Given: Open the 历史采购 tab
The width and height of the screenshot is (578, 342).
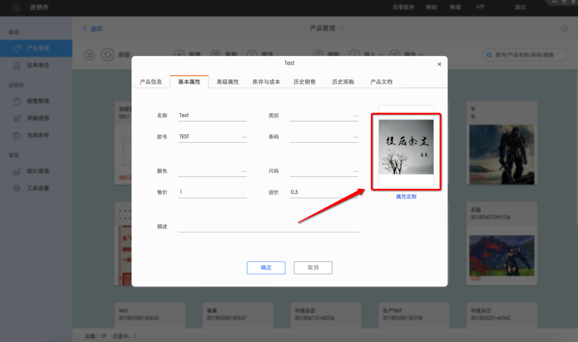Looking at the screenshot, I should [343, 82].
